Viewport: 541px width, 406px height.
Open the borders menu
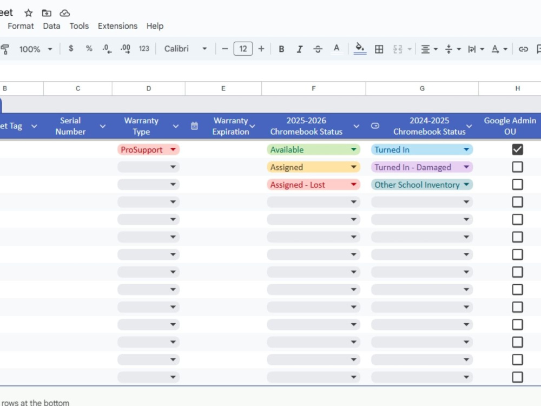pyautogui.click(x=379, y=49)
